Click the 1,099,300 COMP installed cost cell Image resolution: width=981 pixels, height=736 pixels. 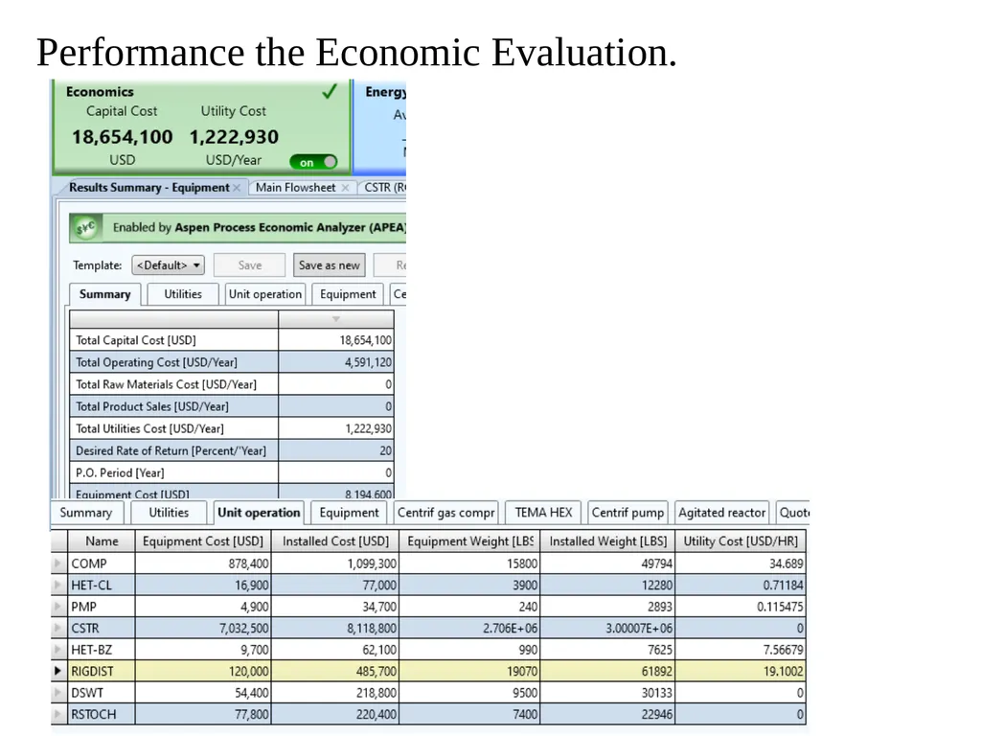coord(335,563)
